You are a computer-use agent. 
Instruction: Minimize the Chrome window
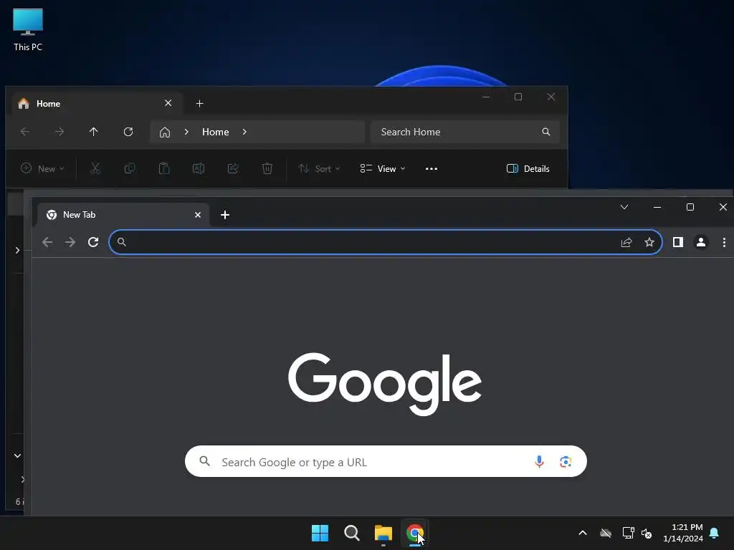[x=657, y=207]
